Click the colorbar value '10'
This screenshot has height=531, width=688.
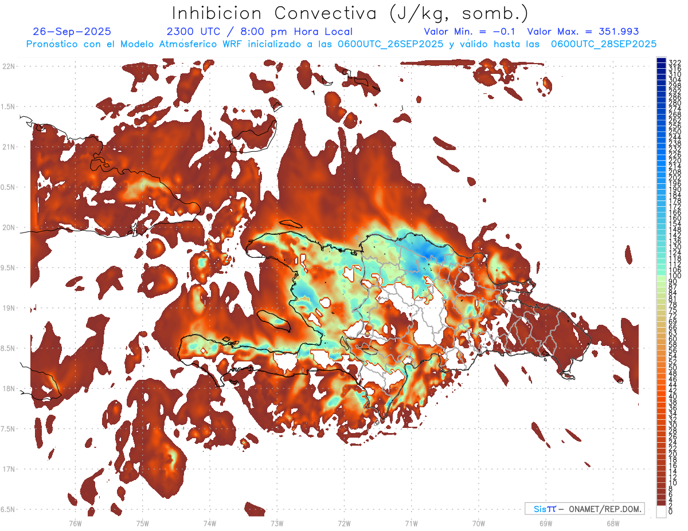[x=673, y=483]
